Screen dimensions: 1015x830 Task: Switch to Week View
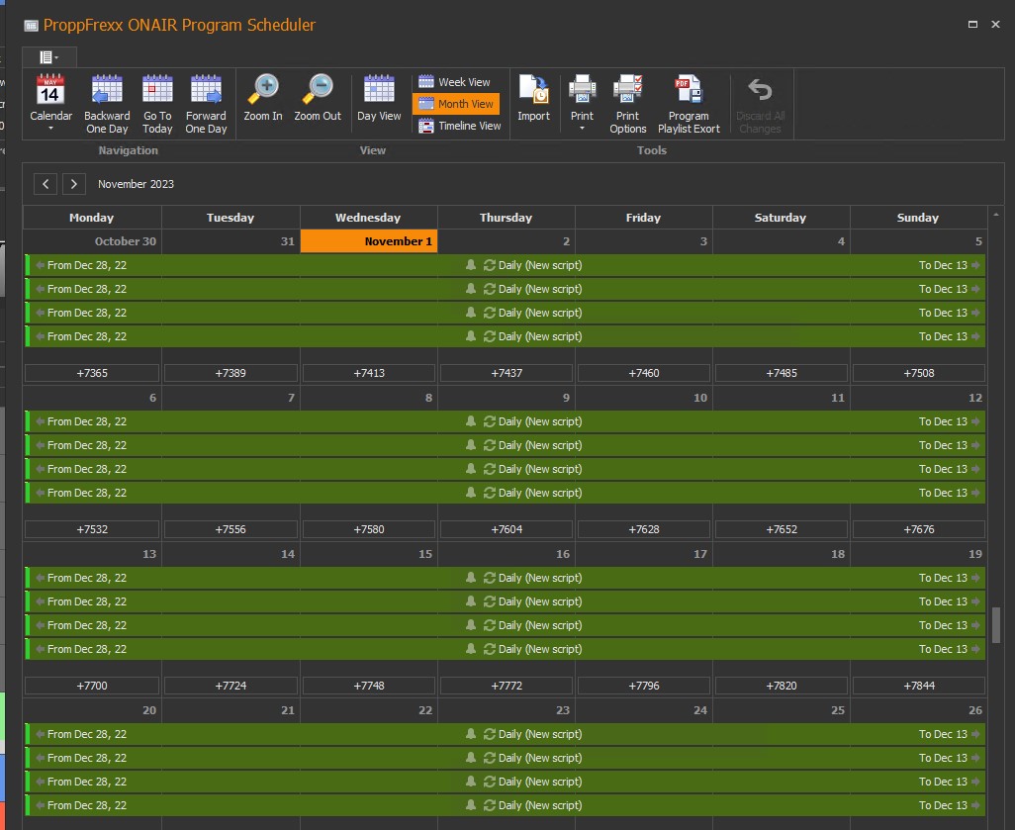455,82
